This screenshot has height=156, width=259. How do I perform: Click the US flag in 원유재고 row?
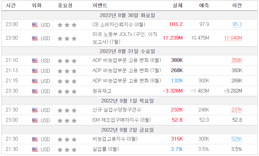35,91
